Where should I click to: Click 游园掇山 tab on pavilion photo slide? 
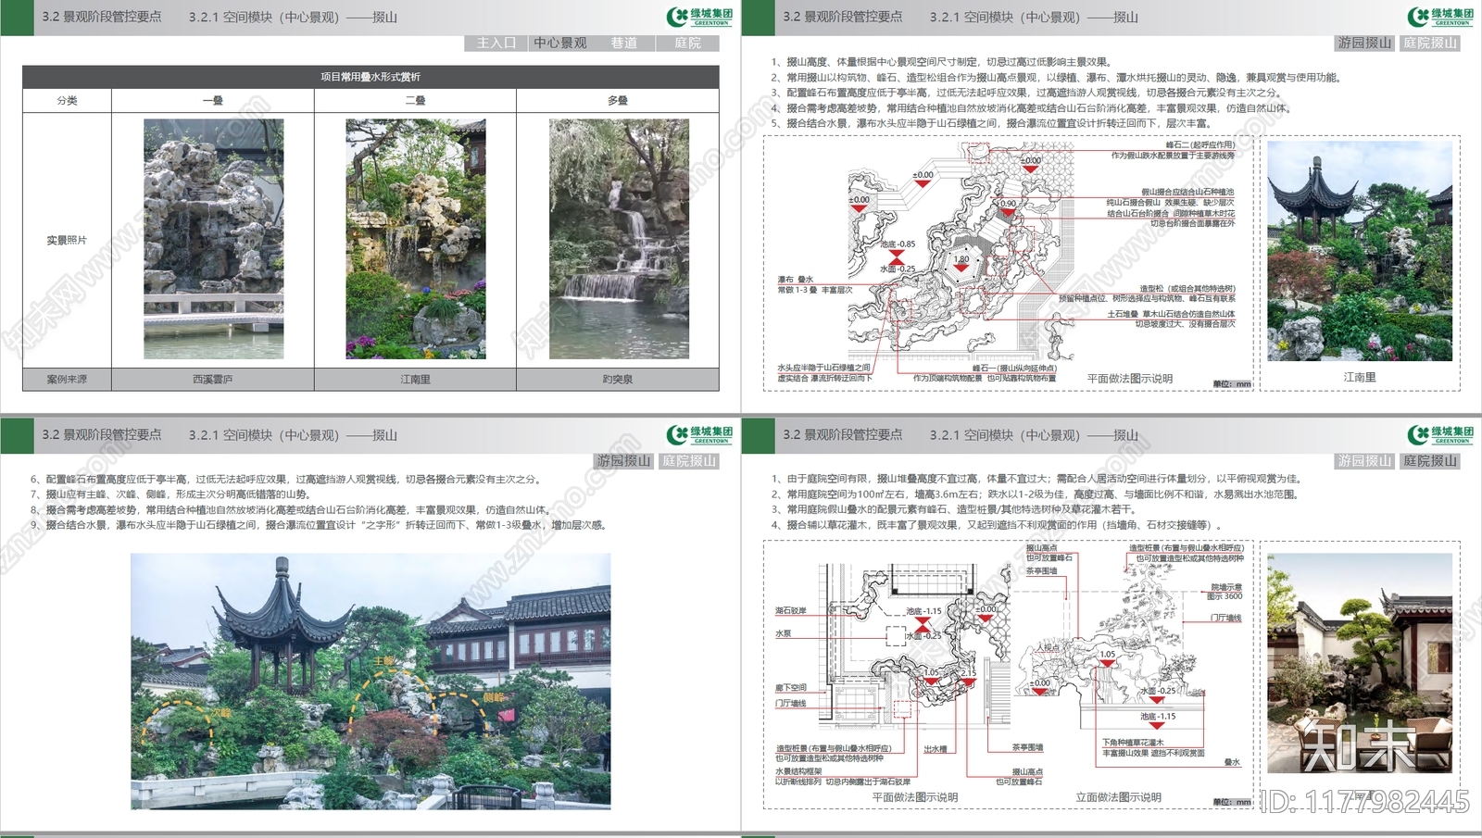click(623, 460)
